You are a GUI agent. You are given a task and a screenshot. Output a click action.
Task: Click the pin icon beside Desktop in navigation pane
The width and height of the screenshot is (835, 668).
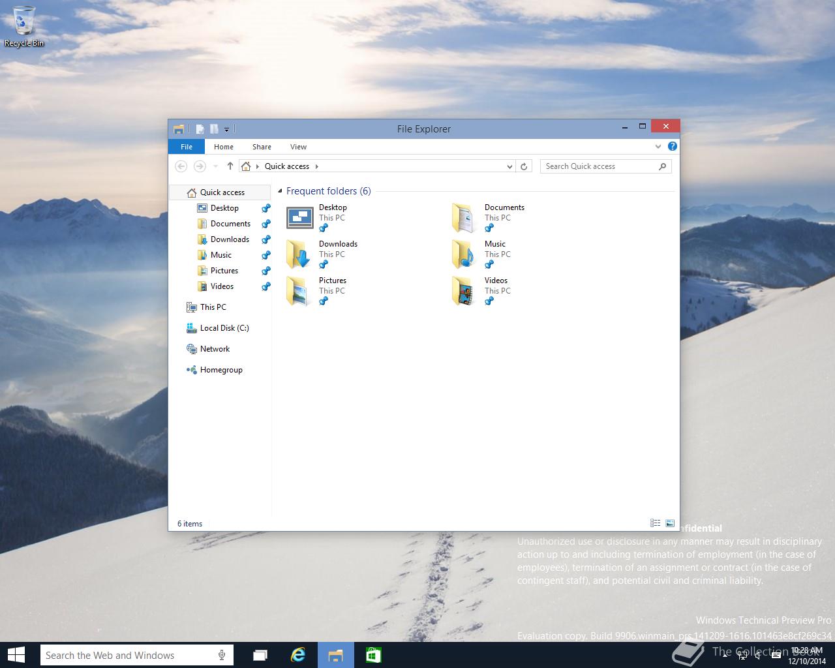(266, 209)
